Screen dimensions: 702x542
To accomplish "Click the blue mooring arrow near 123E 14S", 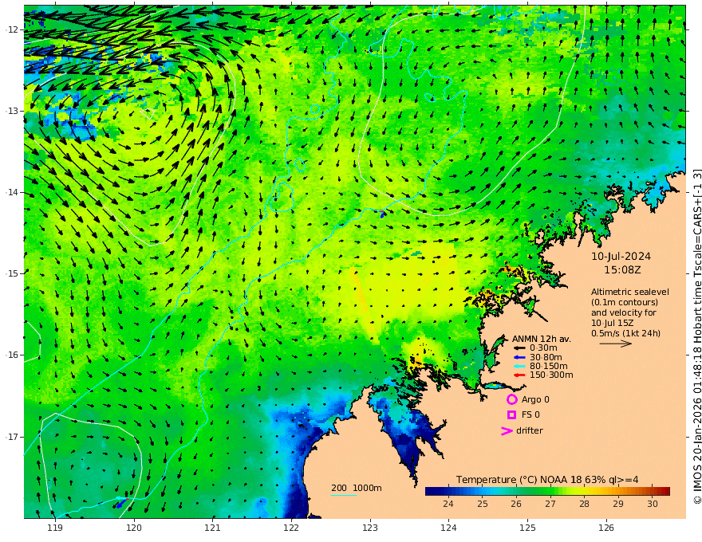I will pyautogui.click(x=383, y=214).
